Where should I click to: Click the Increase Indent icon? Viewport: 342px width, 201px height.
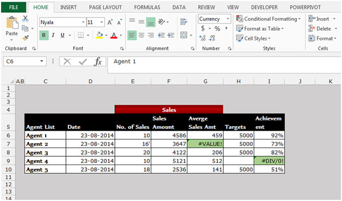[171, 35]
